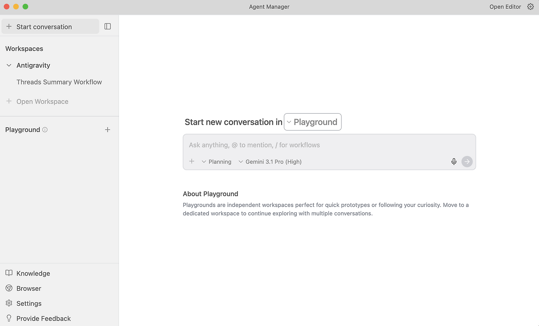Click the plus attachment icon in prompt box
The width and height of the screenshot is (539, 326).
[x=192, y=162]
